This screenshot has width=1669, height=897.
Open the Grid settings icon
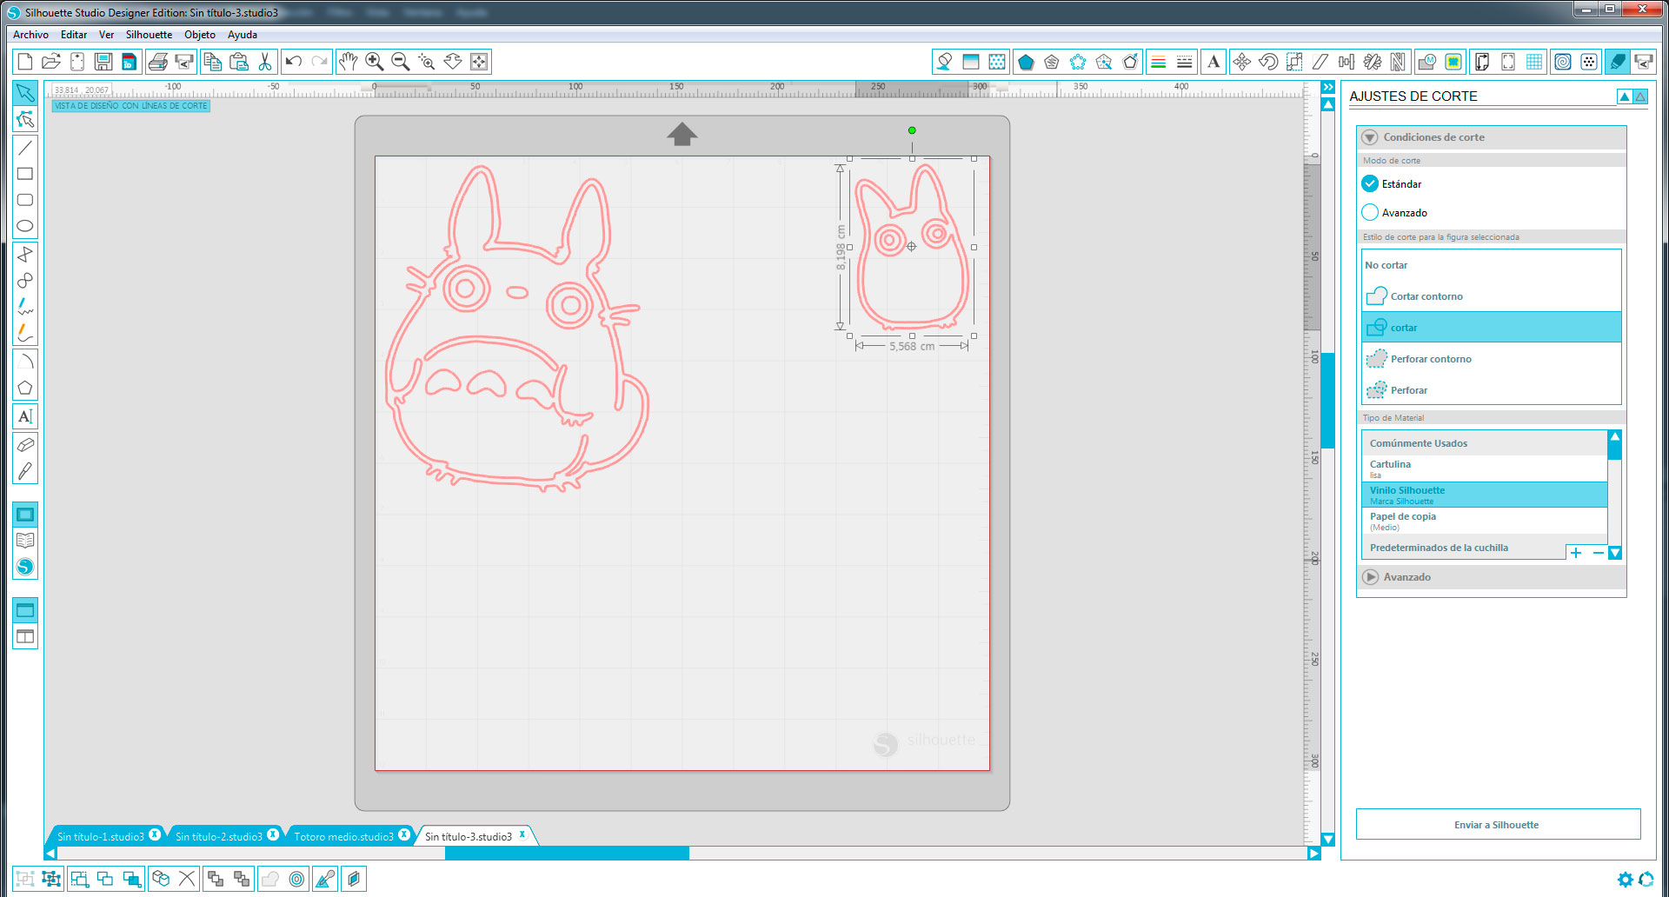click(x=1534, y=62)
